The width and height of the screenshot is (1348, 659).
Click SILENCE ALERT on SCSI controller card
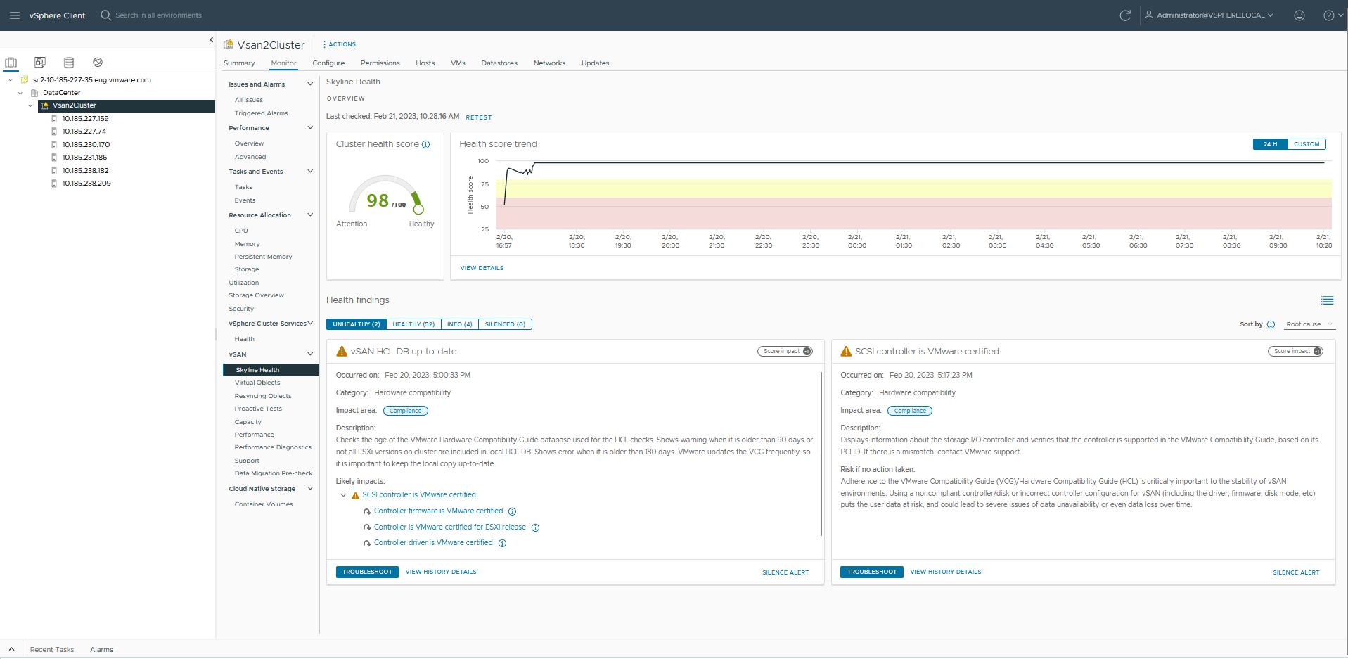1296,572
